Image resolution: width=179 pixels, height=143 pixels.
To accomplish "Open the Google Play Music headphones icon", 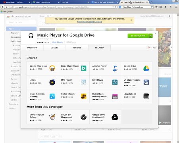I will [x=52, y=68].
